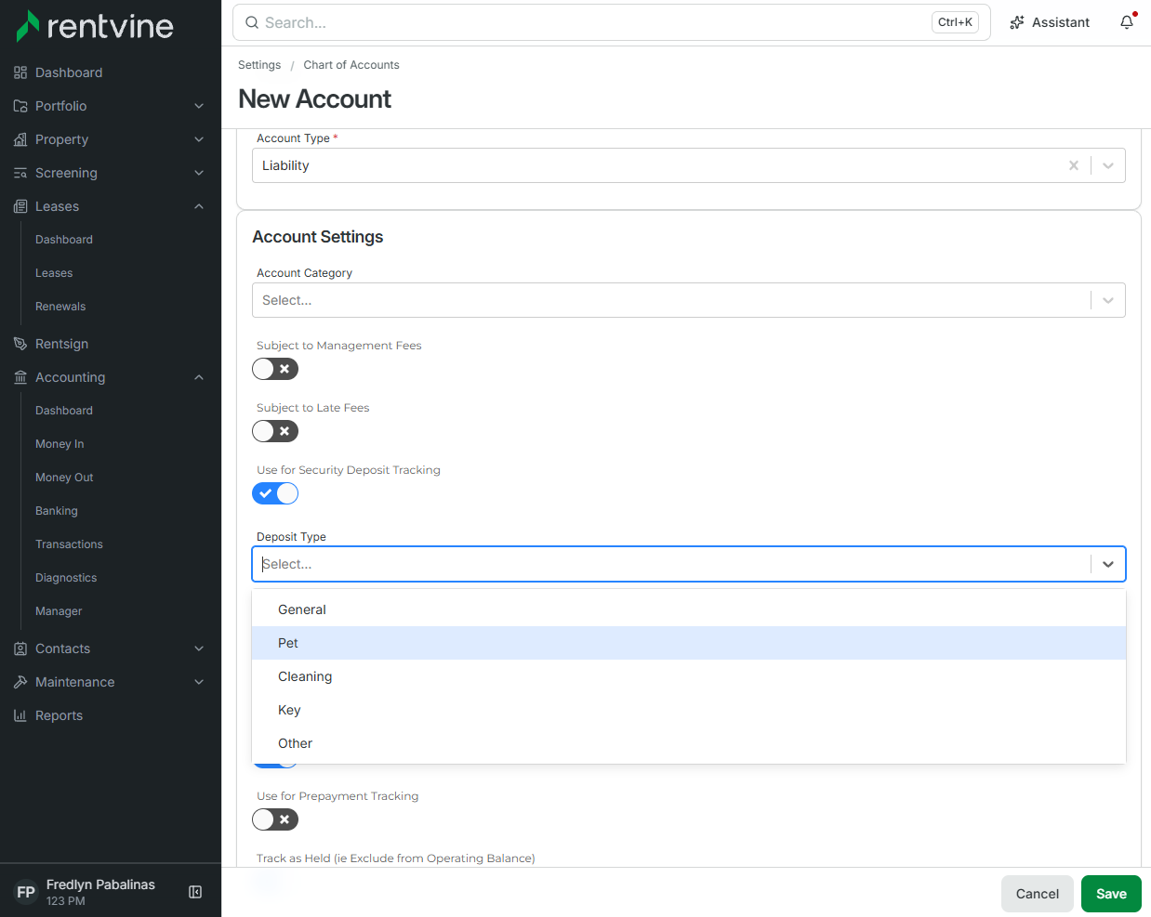Open the notifications bell
This screenshot has height=917, width=1151.
[1127, 22]
